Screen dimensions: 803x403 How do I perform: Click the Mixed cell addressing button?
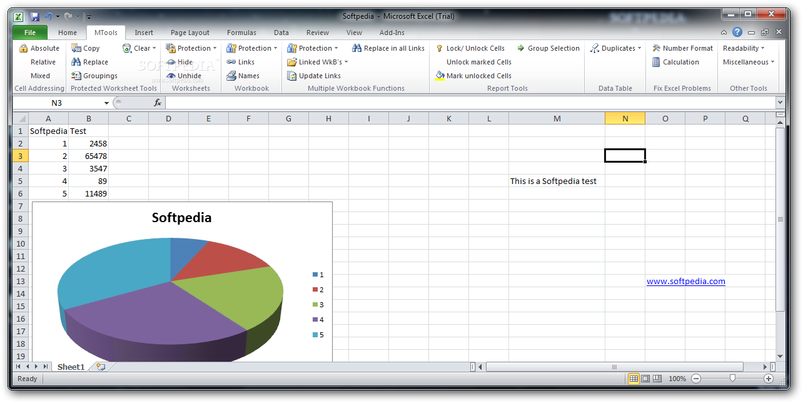41,76
